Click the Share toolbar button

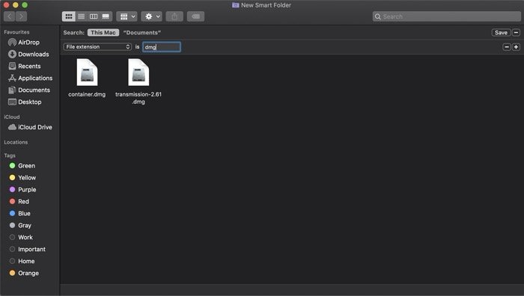click(x=174, y=16)
